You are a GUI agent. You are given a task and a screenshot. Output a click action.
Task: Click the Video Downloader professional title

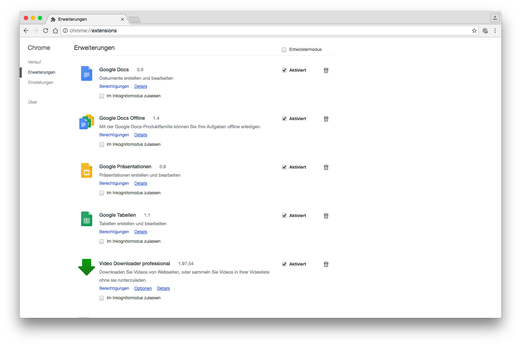coord(135,263)
